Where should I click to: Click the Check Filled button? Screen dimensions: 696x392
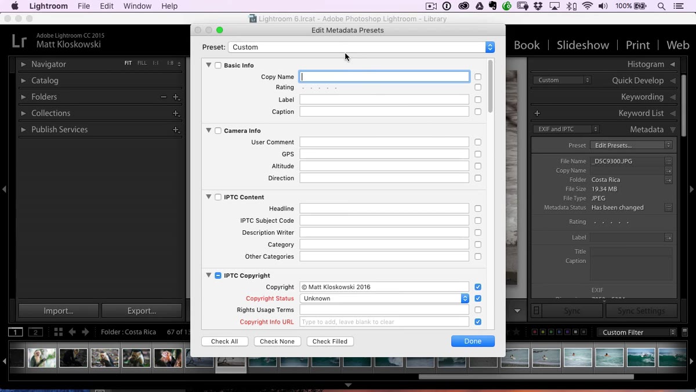click(x=330, y=342)
